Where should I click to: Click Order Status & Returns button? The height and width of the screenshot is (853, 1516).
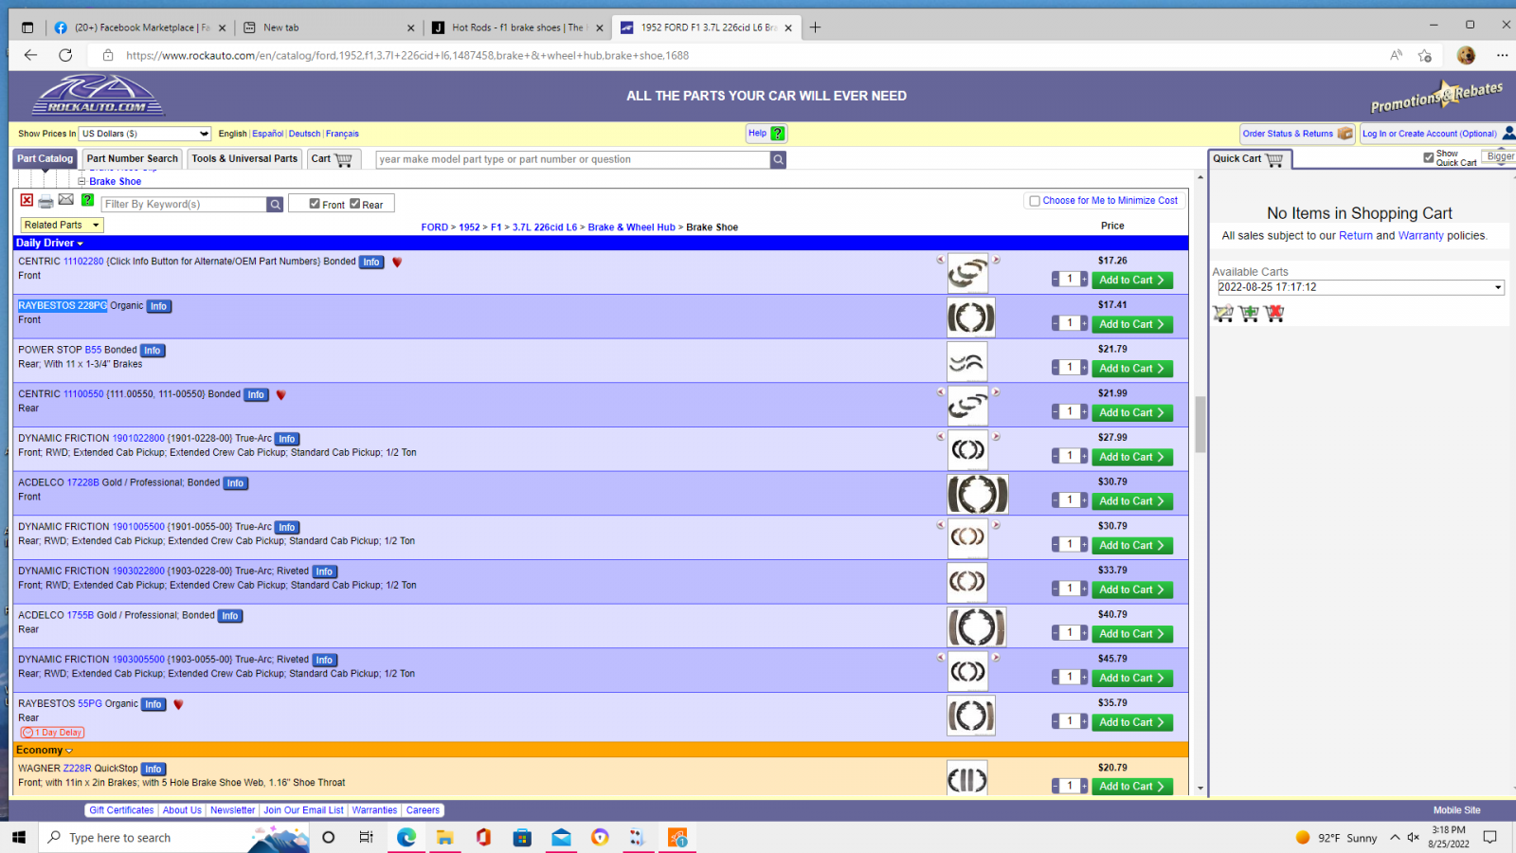coord(1297,134)
